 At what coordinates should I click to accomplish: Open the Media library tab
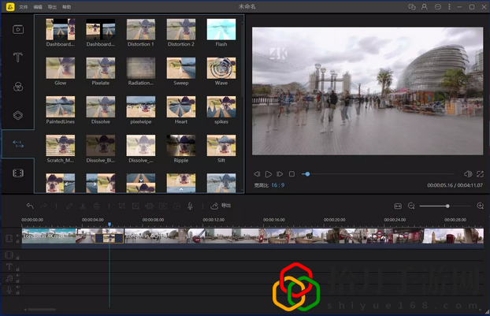(x=18, y=29)
